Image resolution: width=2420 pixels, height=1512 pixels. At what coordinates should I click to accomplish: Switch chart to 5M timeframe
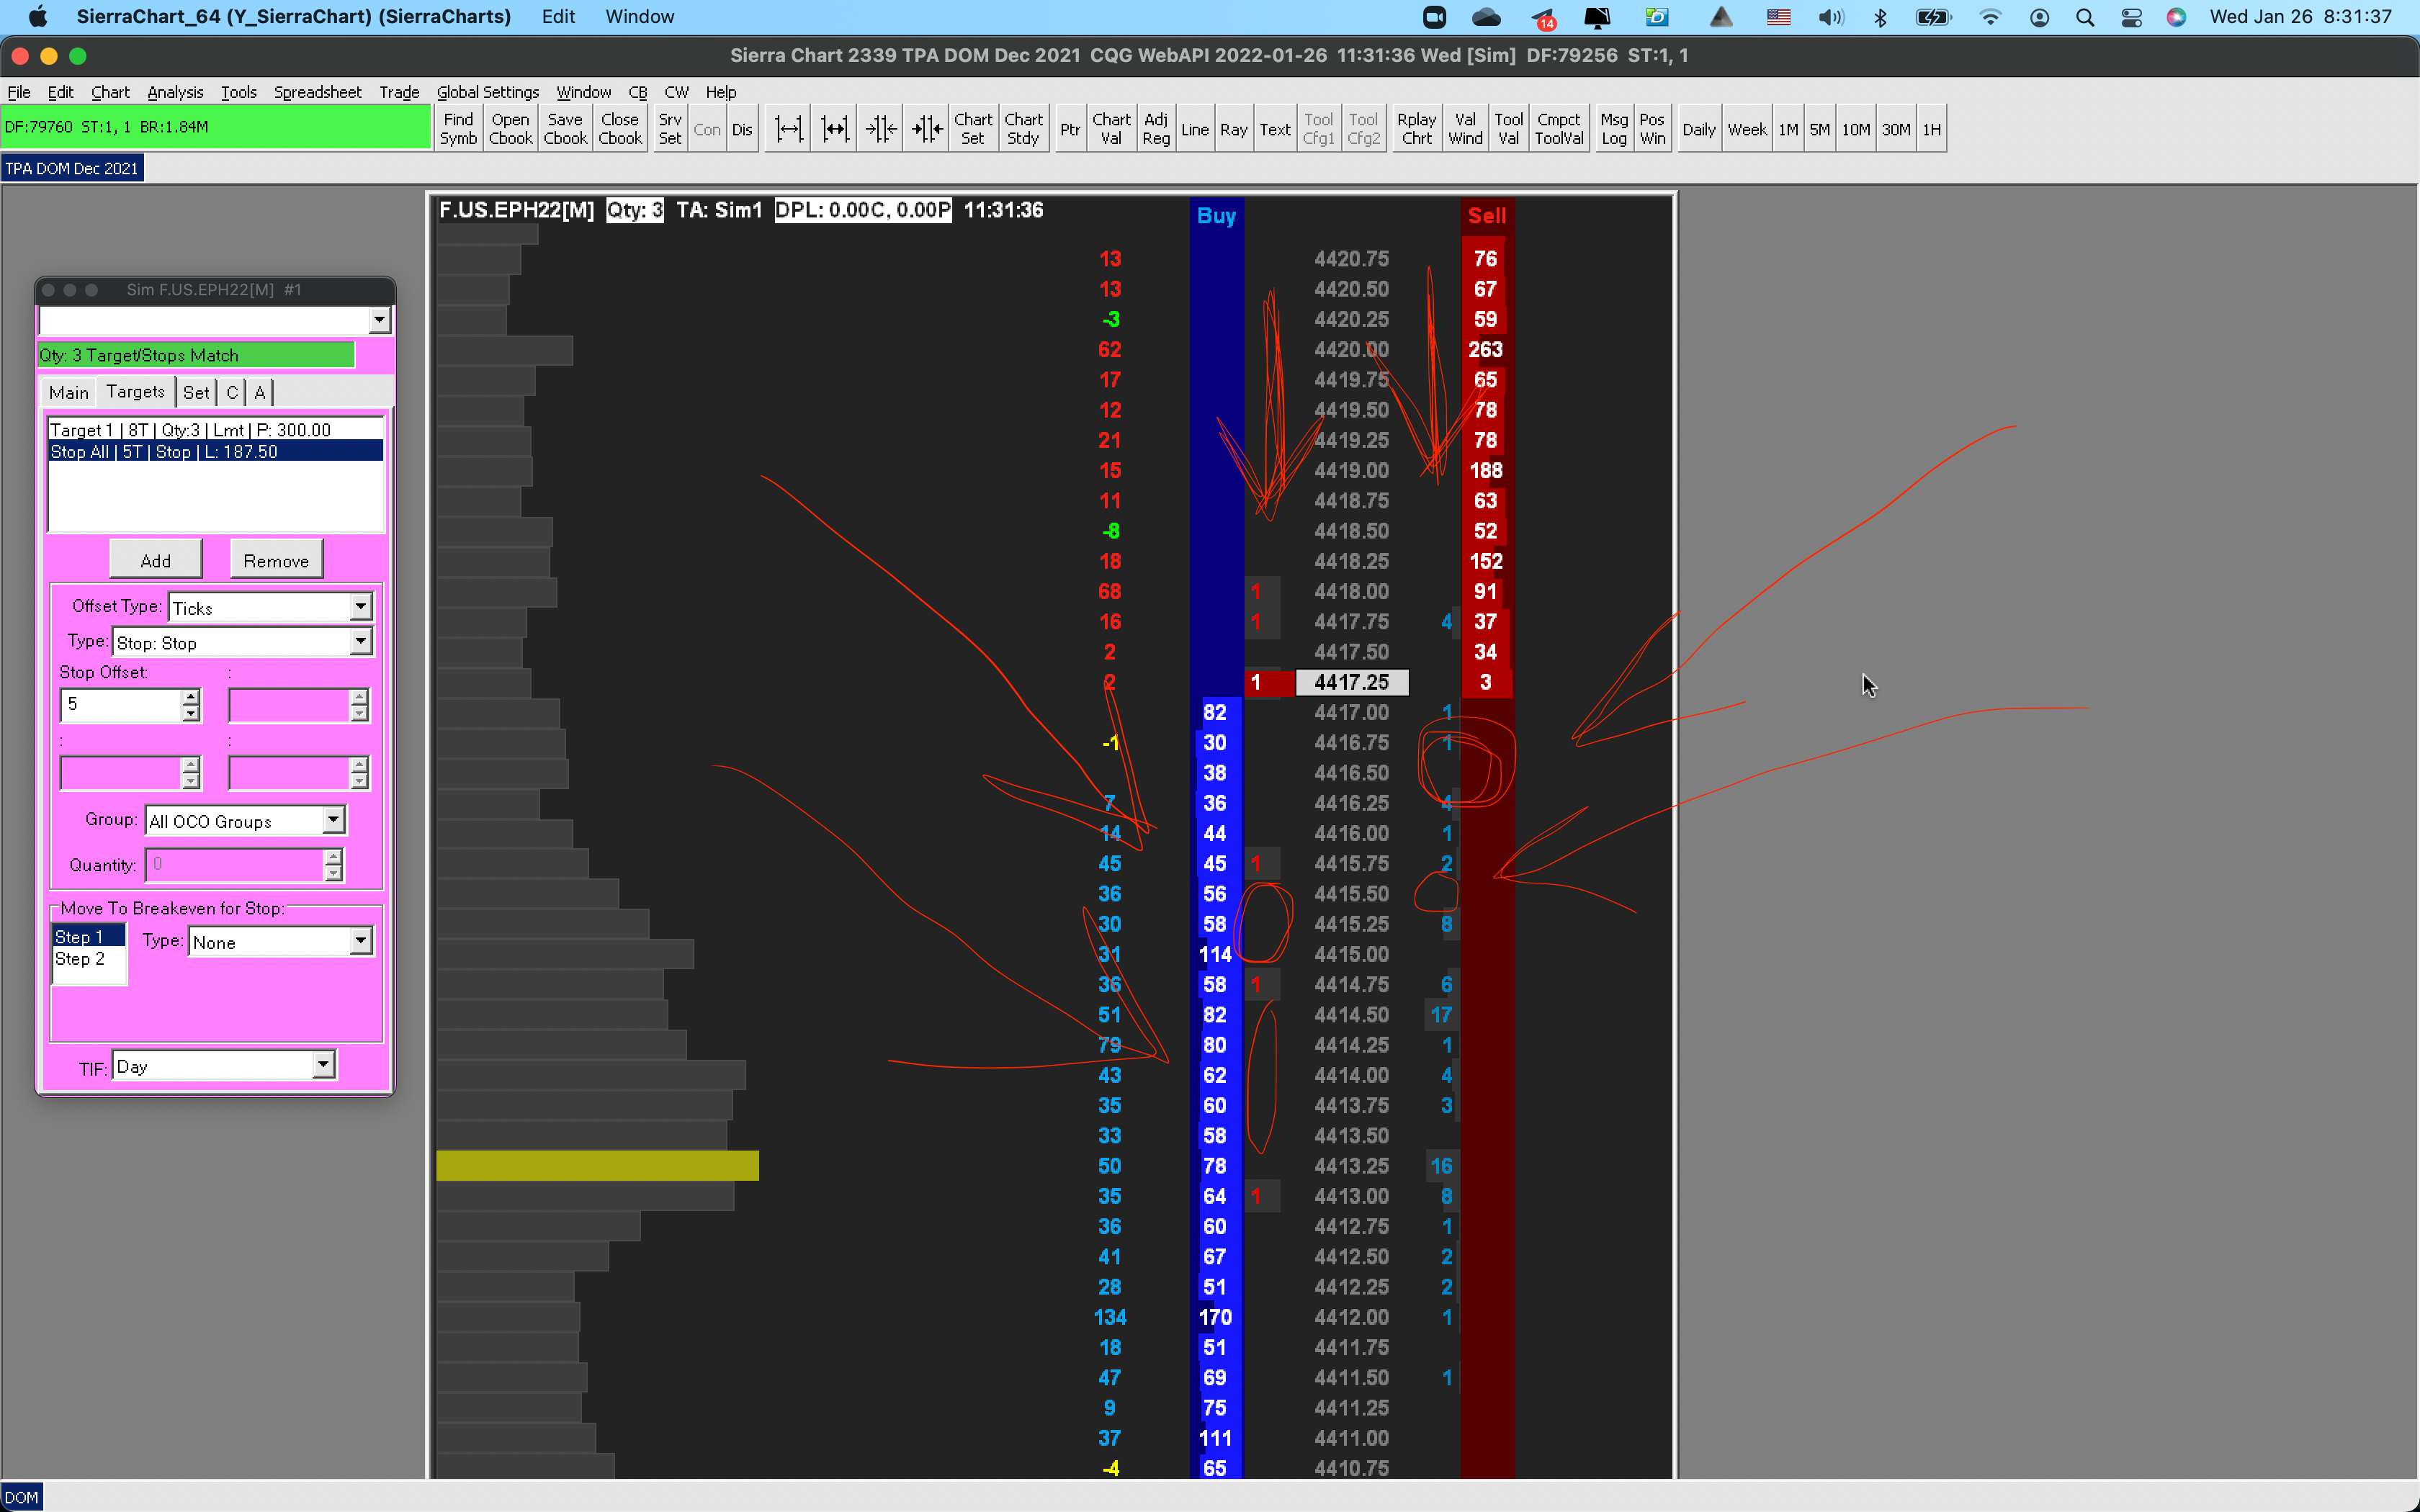point(1819,129)
